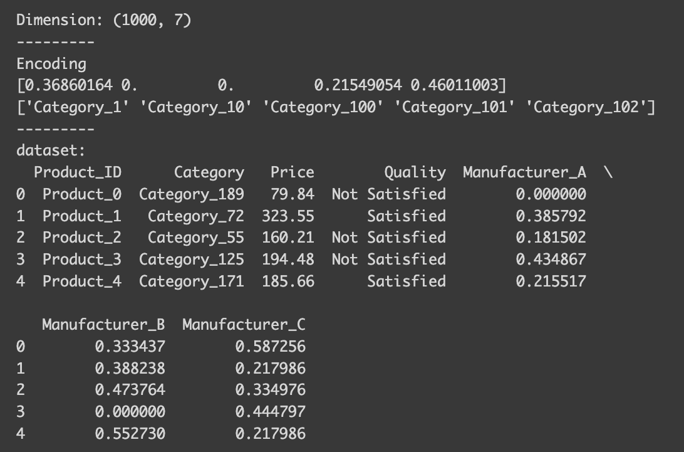684x452 pixels.
Task: Click the Manufacturer_C value 0.587256
Action: (270, 347)
